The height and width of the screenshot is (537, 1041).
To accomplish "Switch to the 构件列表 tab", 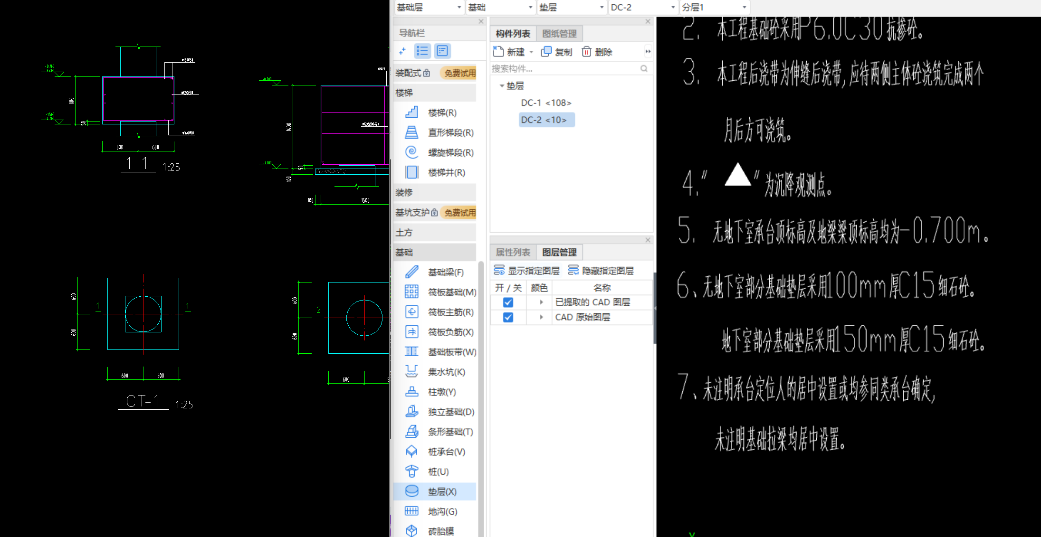I will pos(513,34).
